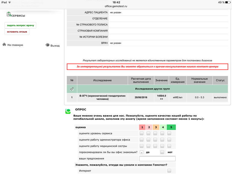Toggle the 'да' recommendation checkbox

pyautogui.click(x=142, y=152)
